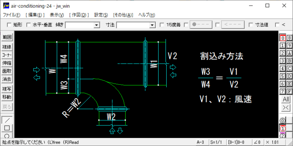Tick the last '<' checkbox

[x=277, y=25]
